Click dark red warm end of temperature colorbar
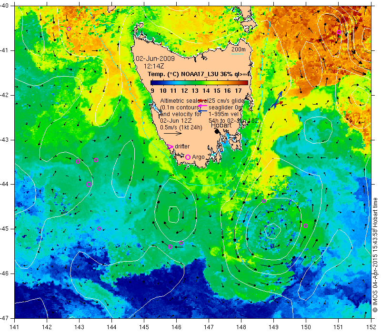381x333 pixels. point(245,83)
